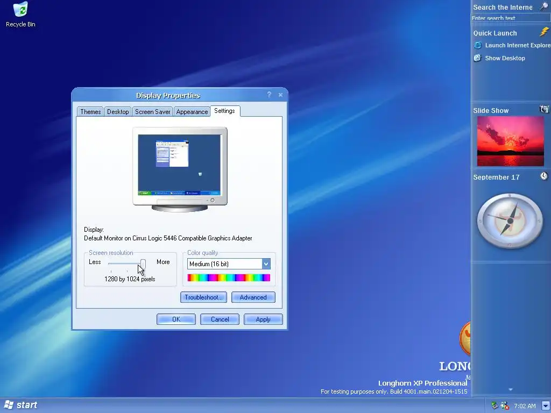Click the September 17 date heading
551x413 pixels.
(496, 177)
